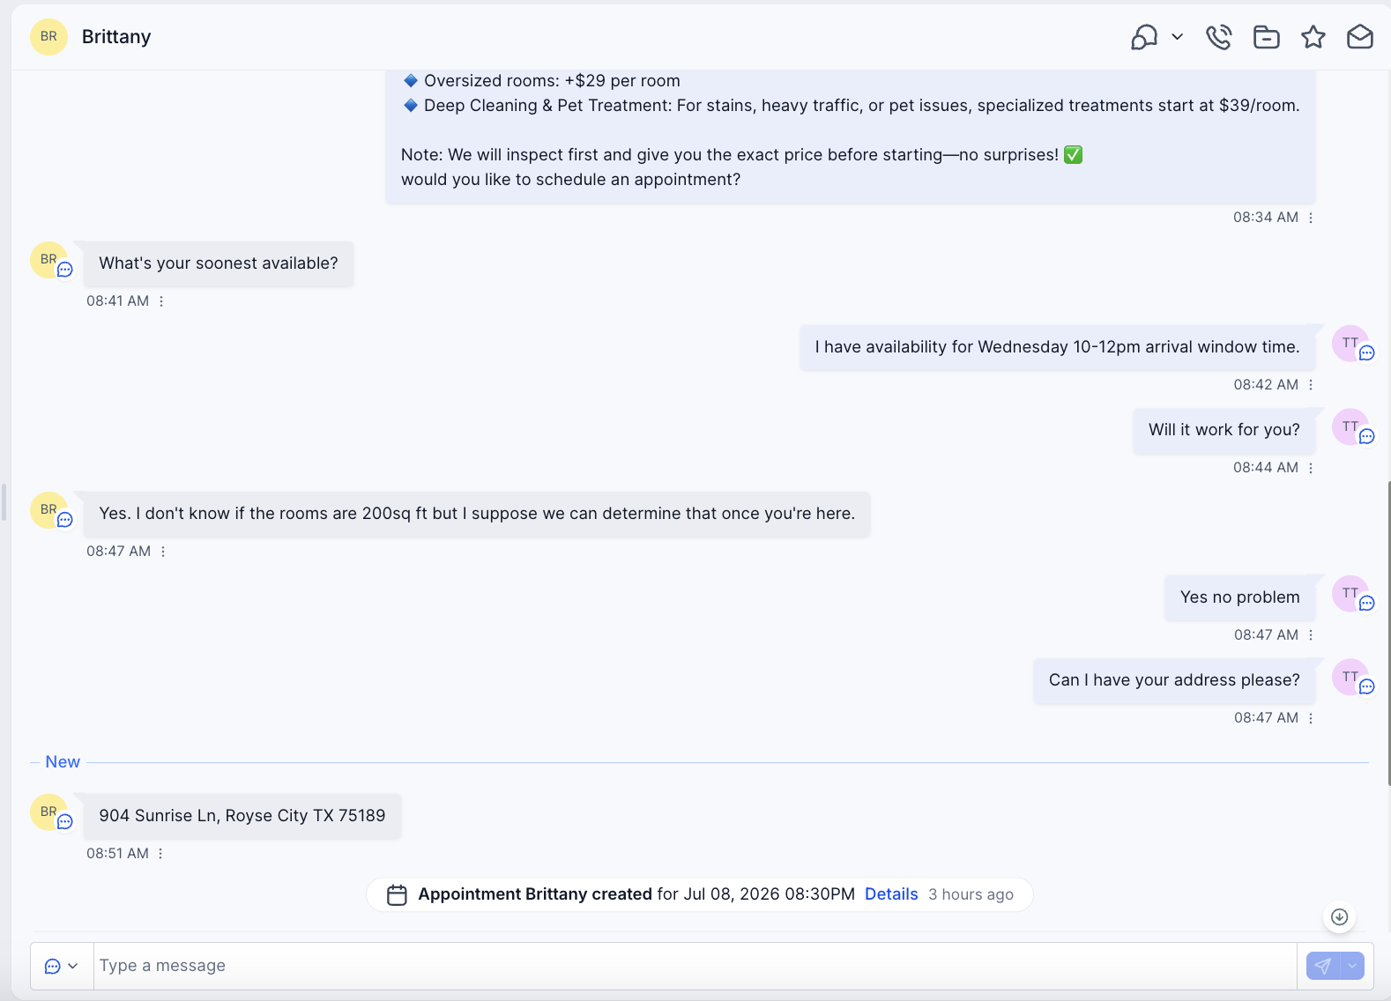The height and width of the screenshot is (1001, 1391).
Task: Click TT avatar beside 'Yes no problem'
Action: point(1350,594)
